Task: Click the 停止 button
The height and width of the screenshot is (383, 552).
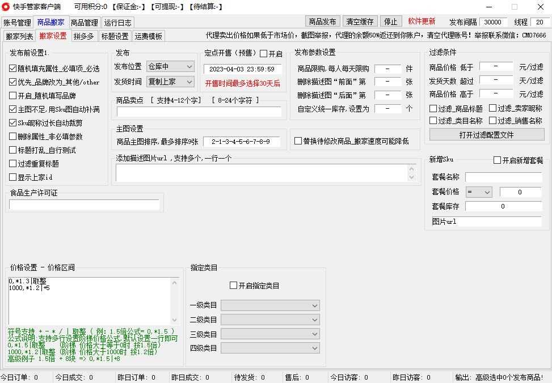Action: click(390, 22)
